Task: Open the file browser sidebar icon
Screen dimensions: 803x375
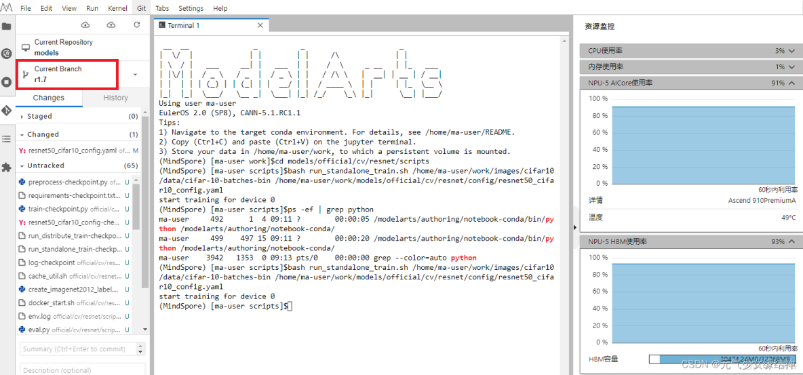Action: (x=7, y=26)
